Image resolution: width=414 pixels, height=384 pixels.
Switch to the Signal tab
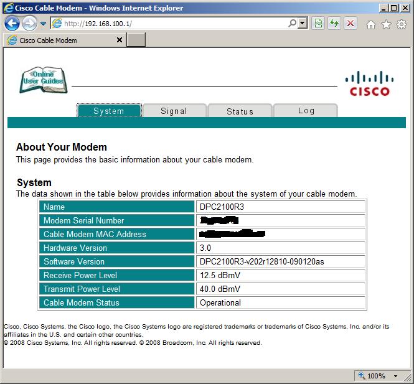pos(174,111)
